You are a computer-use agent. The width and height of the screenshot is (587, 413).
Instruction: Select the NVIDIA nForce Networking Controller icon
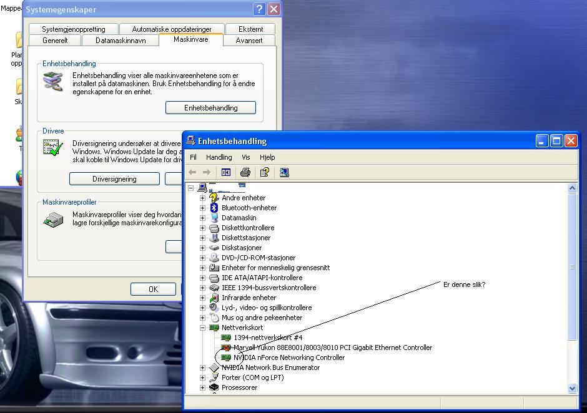(225, 357)
